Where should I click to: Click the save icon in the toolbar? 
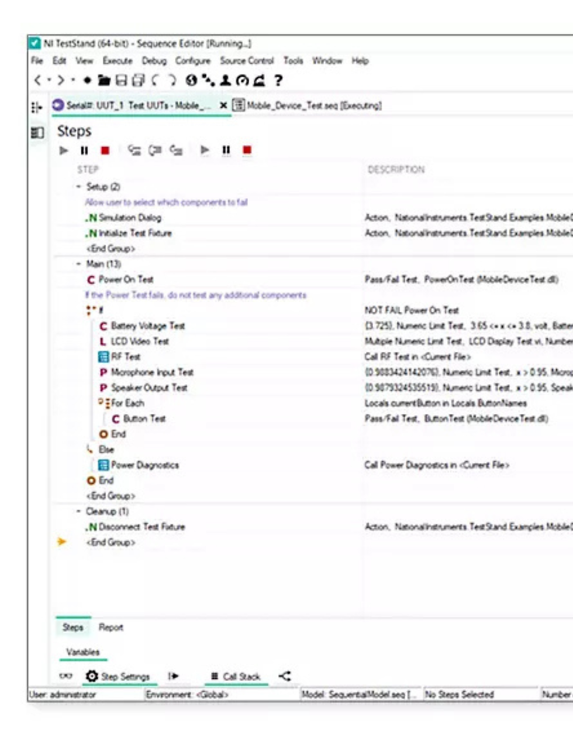(121, 81)
